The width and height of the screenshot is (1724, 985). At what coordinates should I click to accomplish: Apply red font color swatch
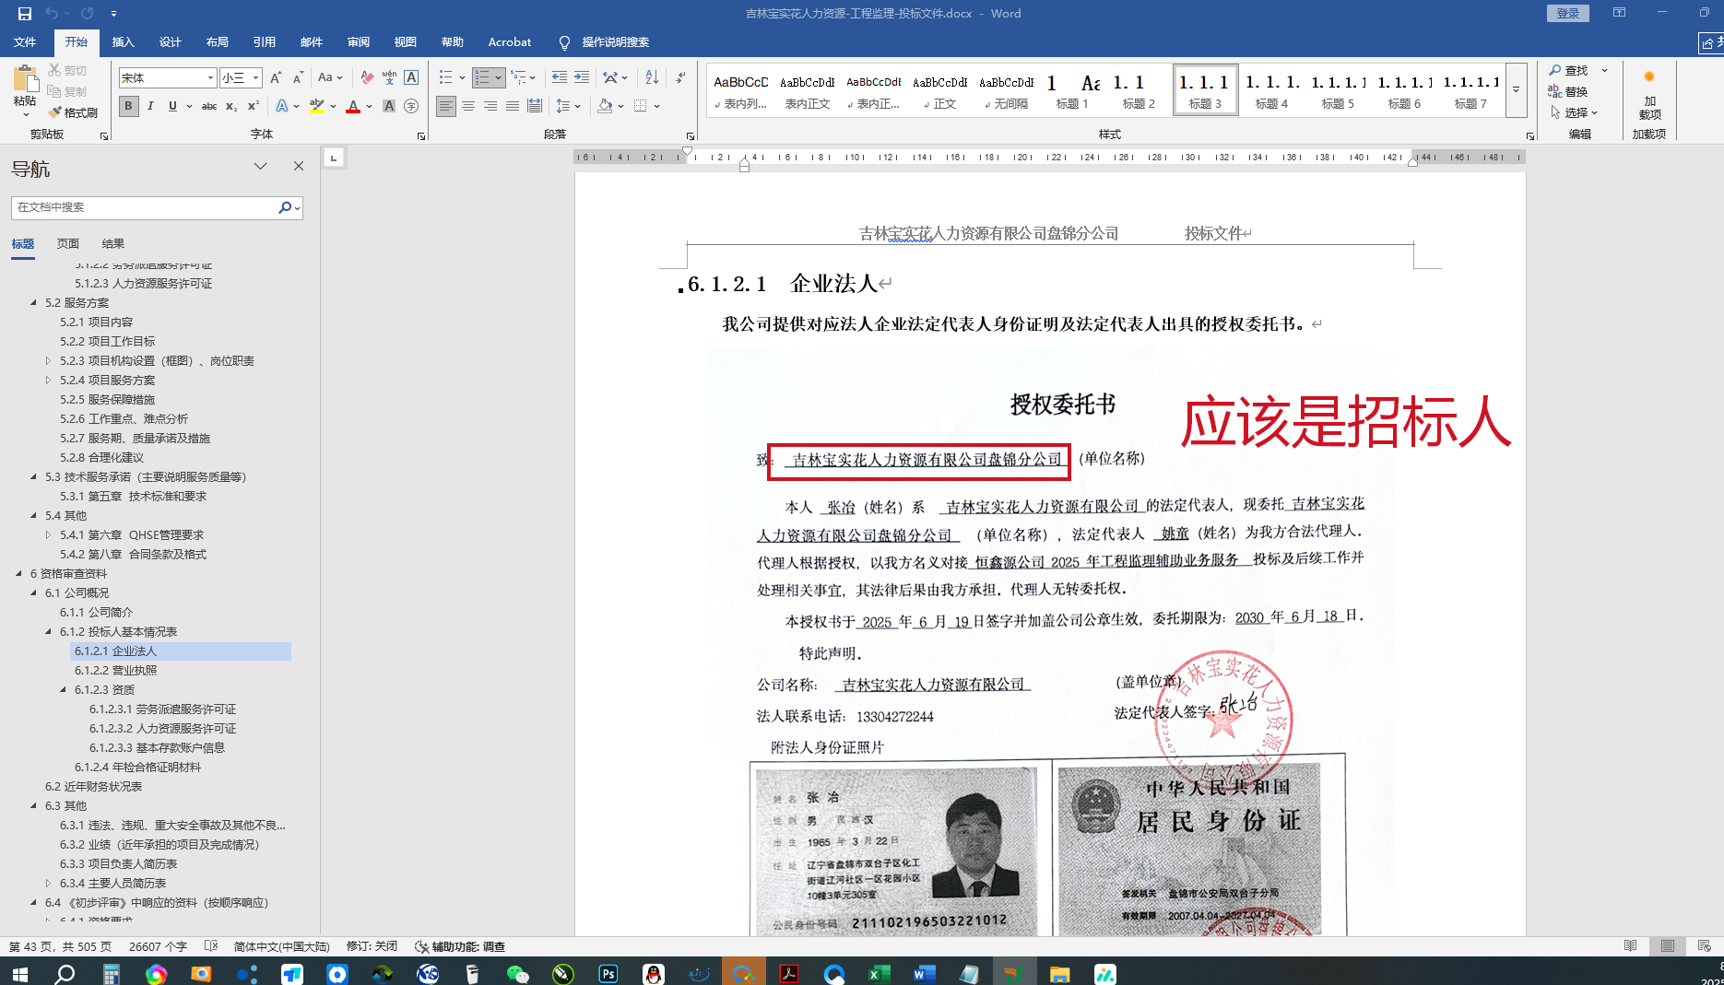[x=352, y=106]
